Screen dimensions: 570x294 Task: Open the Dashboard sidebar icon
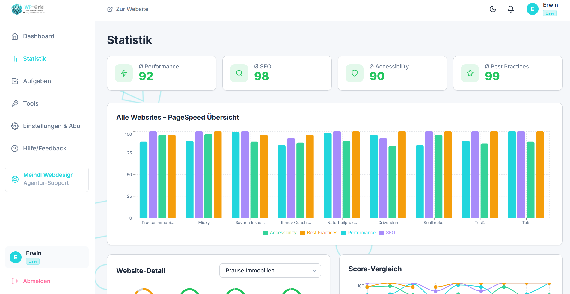tap(15, 36)
